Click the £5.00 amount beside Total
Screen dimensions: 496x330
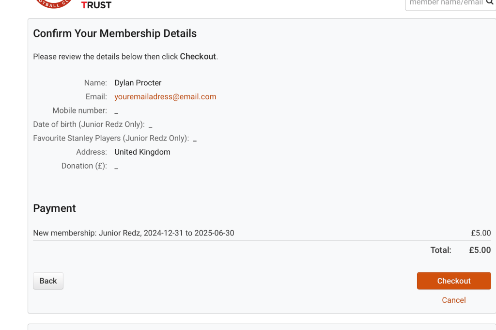[480, 251]
